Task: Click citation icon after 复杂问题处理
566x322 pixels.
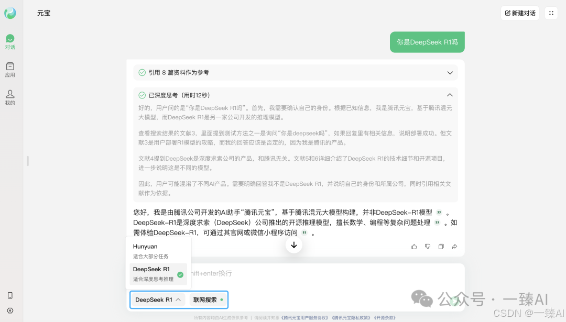Action: (437, 223)
